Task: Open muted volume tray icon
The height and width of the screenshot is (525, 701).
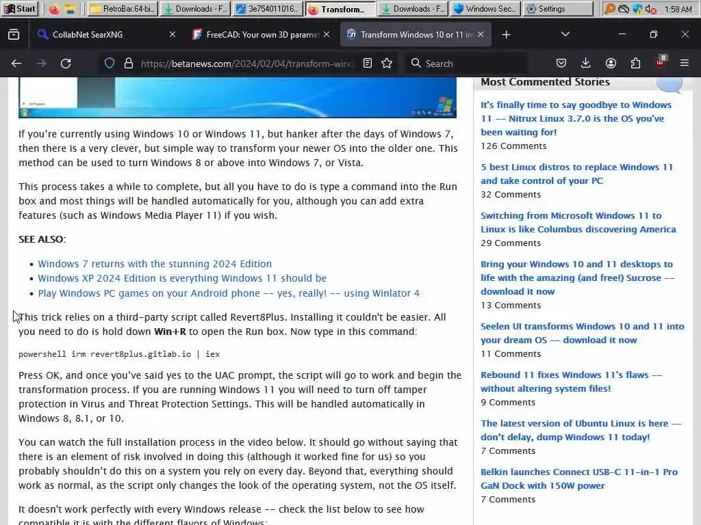Action: [x=651, y=9]
